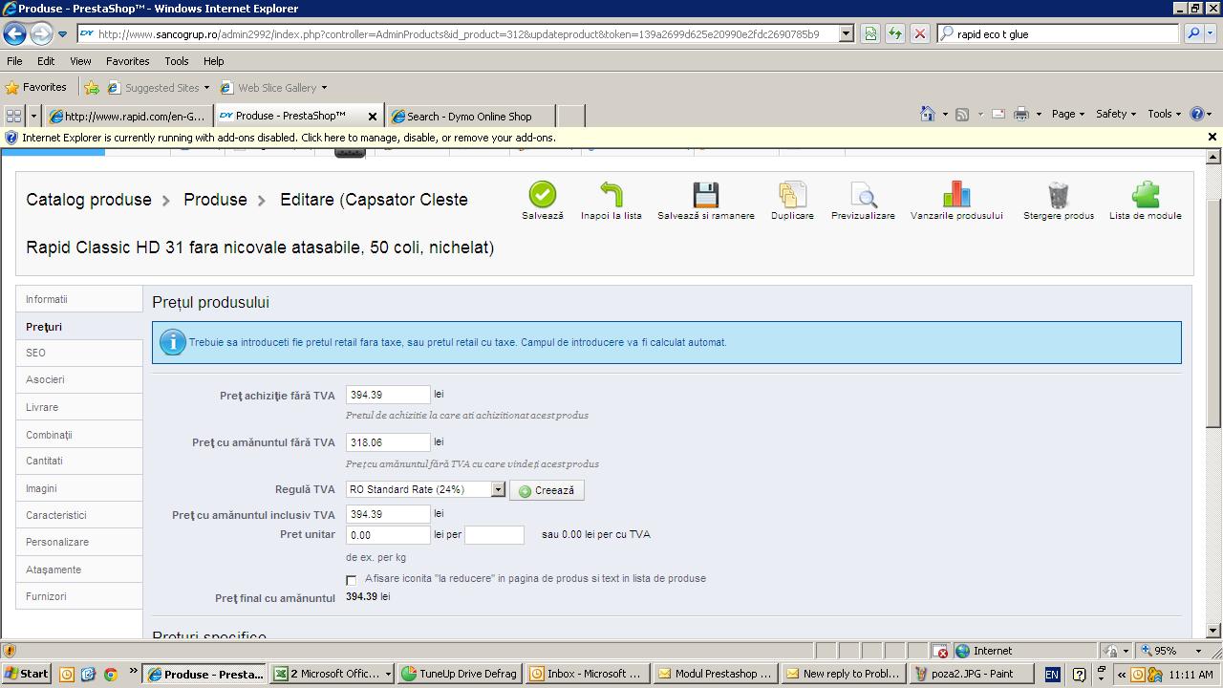Open the Imagini side tab
This screenshot has width=1223, height=688.
pyautogui.click(x=79, y=488)
